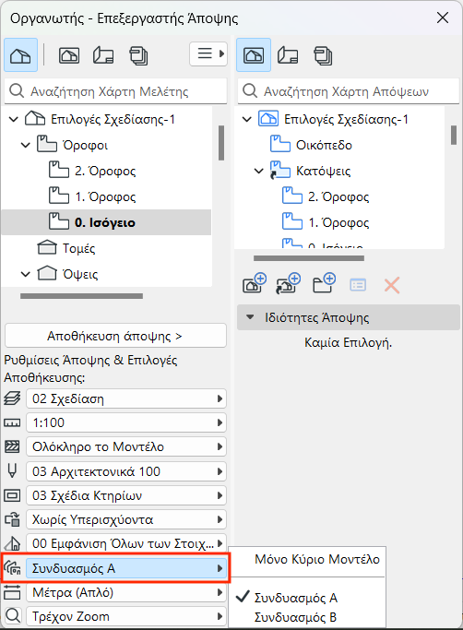Switch left pane to Publisher Sets icon
The height and width of the screenshot is (630, 463).
[x=138, y=55]
